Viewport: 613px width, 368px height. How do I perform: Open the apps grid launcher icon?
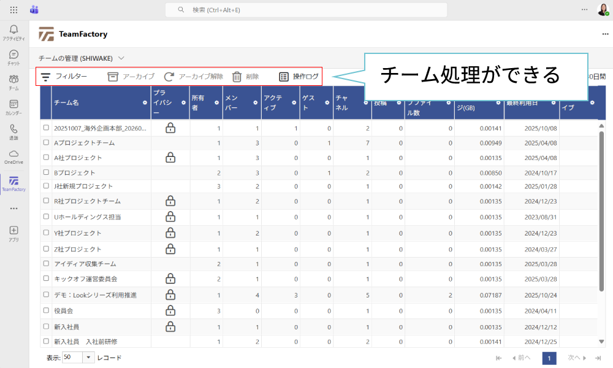coord(13,10)
